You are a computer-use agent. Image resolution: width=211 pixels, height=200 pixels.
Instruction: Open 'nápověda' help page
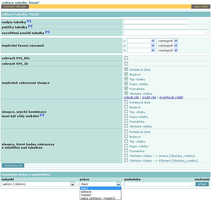(200, 7)
